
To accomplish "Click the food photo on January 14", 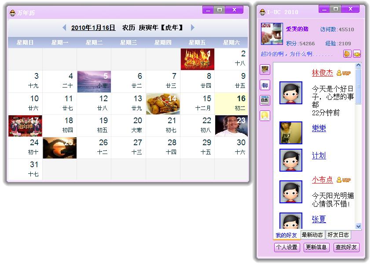I will pos(163,104).
